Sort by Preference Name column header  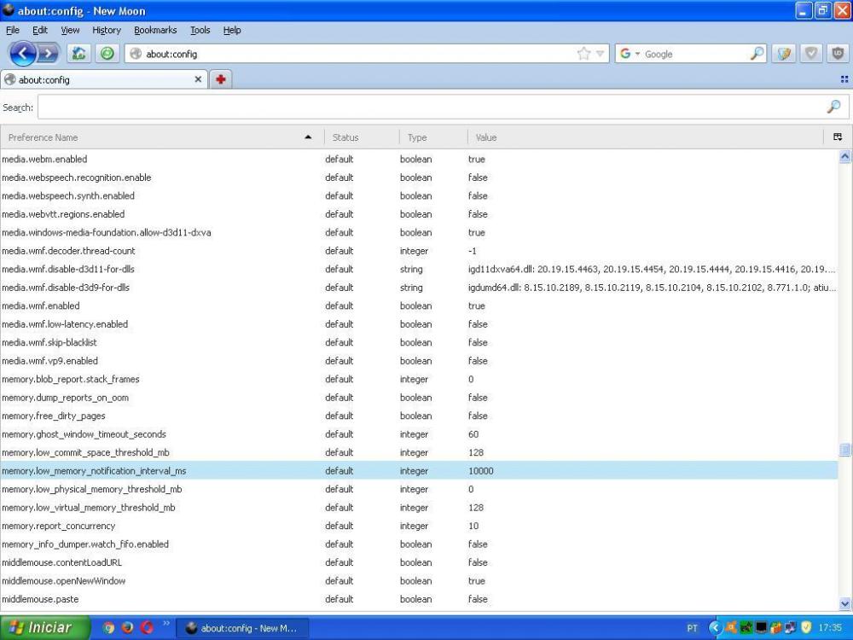point(154,137)
